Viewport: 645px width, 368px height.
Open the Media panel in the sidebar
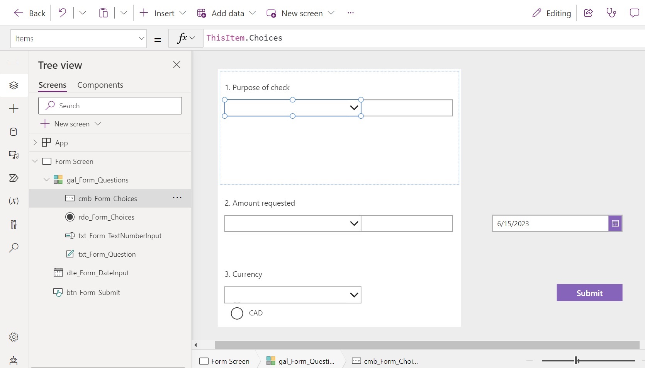(x=14, y=155)
